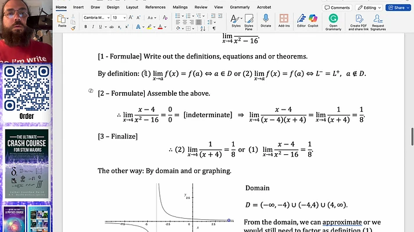Expand multilevel list options
The width and height of the screenshot is (414, 232).
coord(204,16)
